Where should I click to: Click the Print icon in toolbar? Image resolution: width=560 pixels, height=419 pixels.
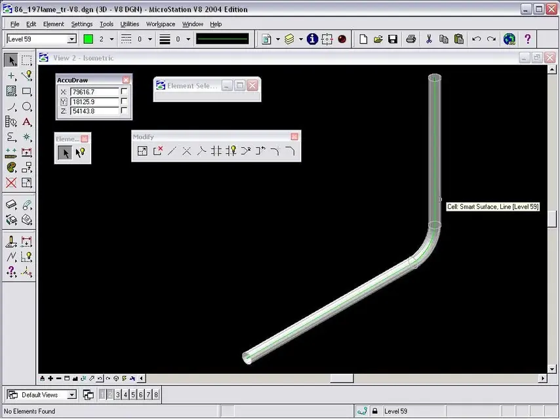tap(410, 39)
